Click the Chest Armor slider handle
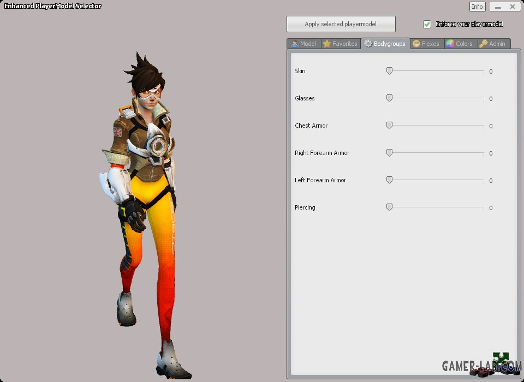The image size is (524, 382). coord(389,126)
